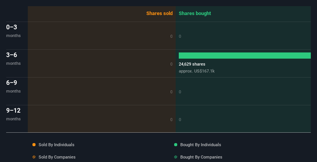Click the green bar for 3–6 months
Viewport: 317px width, 162px height.
click(x=244, y=56)
